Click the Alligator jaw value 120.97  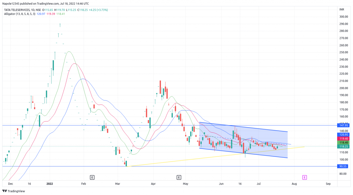[41, 14]
